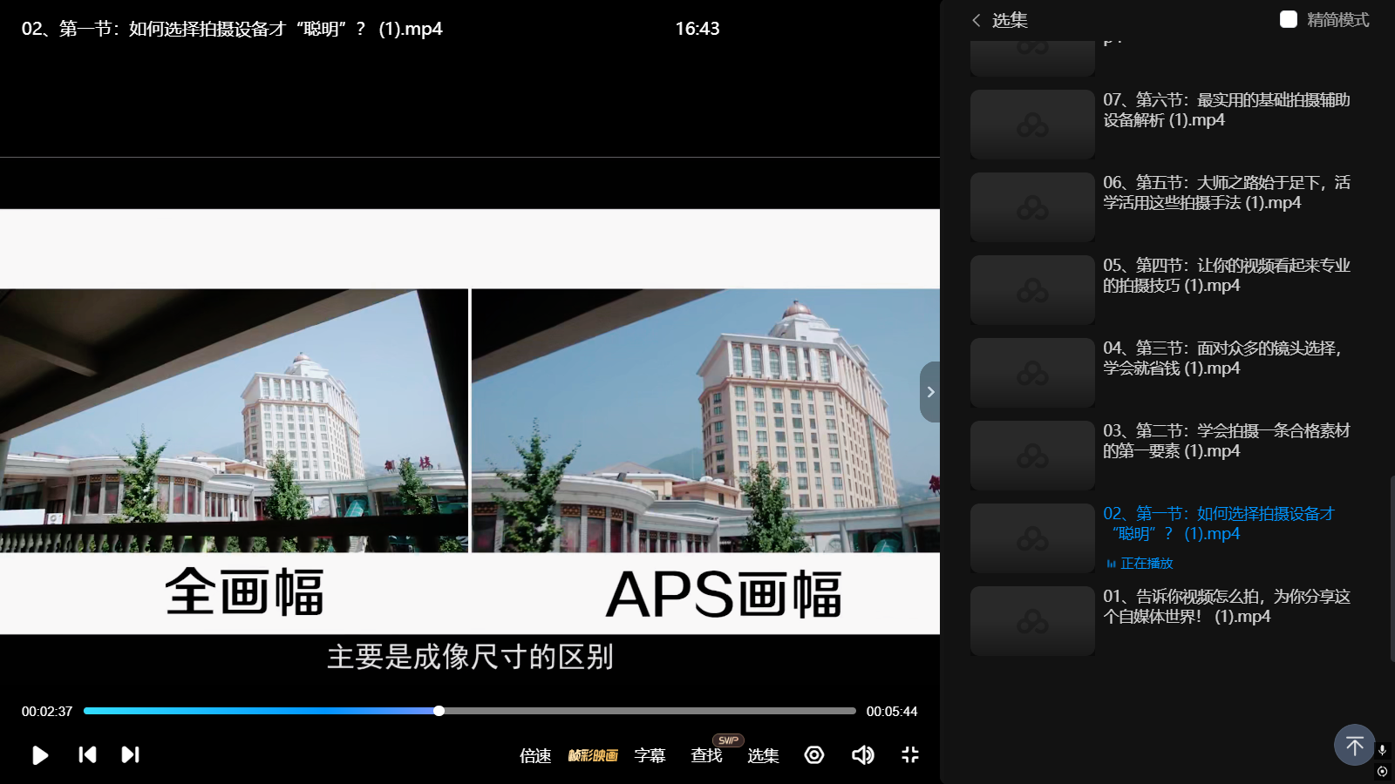This screenshot has width=1395, height=784.
Task: Mute the volume speaker icon
Action: 862,754
